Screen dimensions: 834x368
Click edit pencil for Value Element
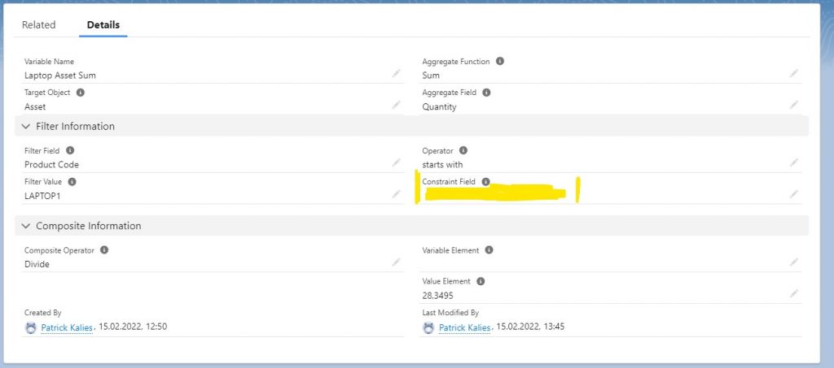pos(793,293)
